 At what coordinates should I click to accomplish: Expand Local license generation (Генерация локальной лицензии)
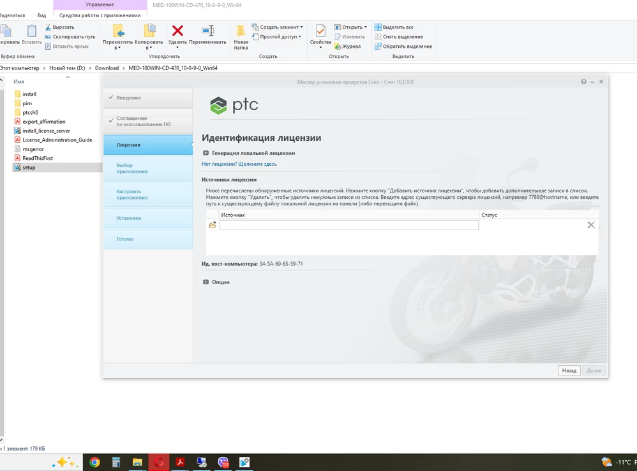click(206, 153)
